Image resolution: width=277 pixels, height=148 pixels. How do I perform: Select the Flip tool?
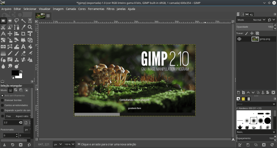click(3, 47)
